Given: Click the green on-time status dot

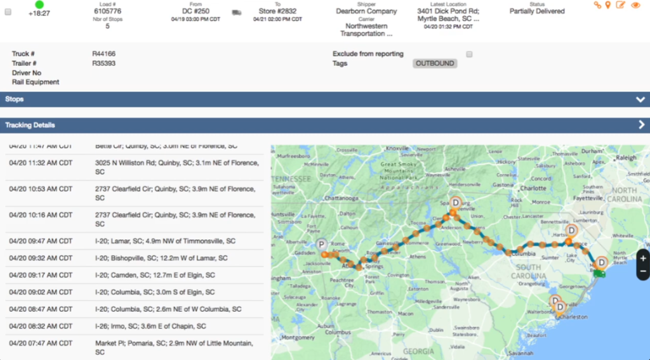Looking at the screenshot, I should (39, 4).
